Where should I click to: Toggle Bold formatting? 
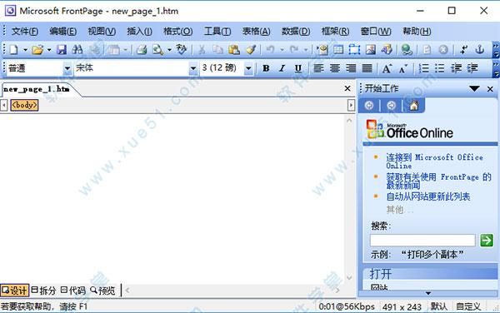point(266,68)
